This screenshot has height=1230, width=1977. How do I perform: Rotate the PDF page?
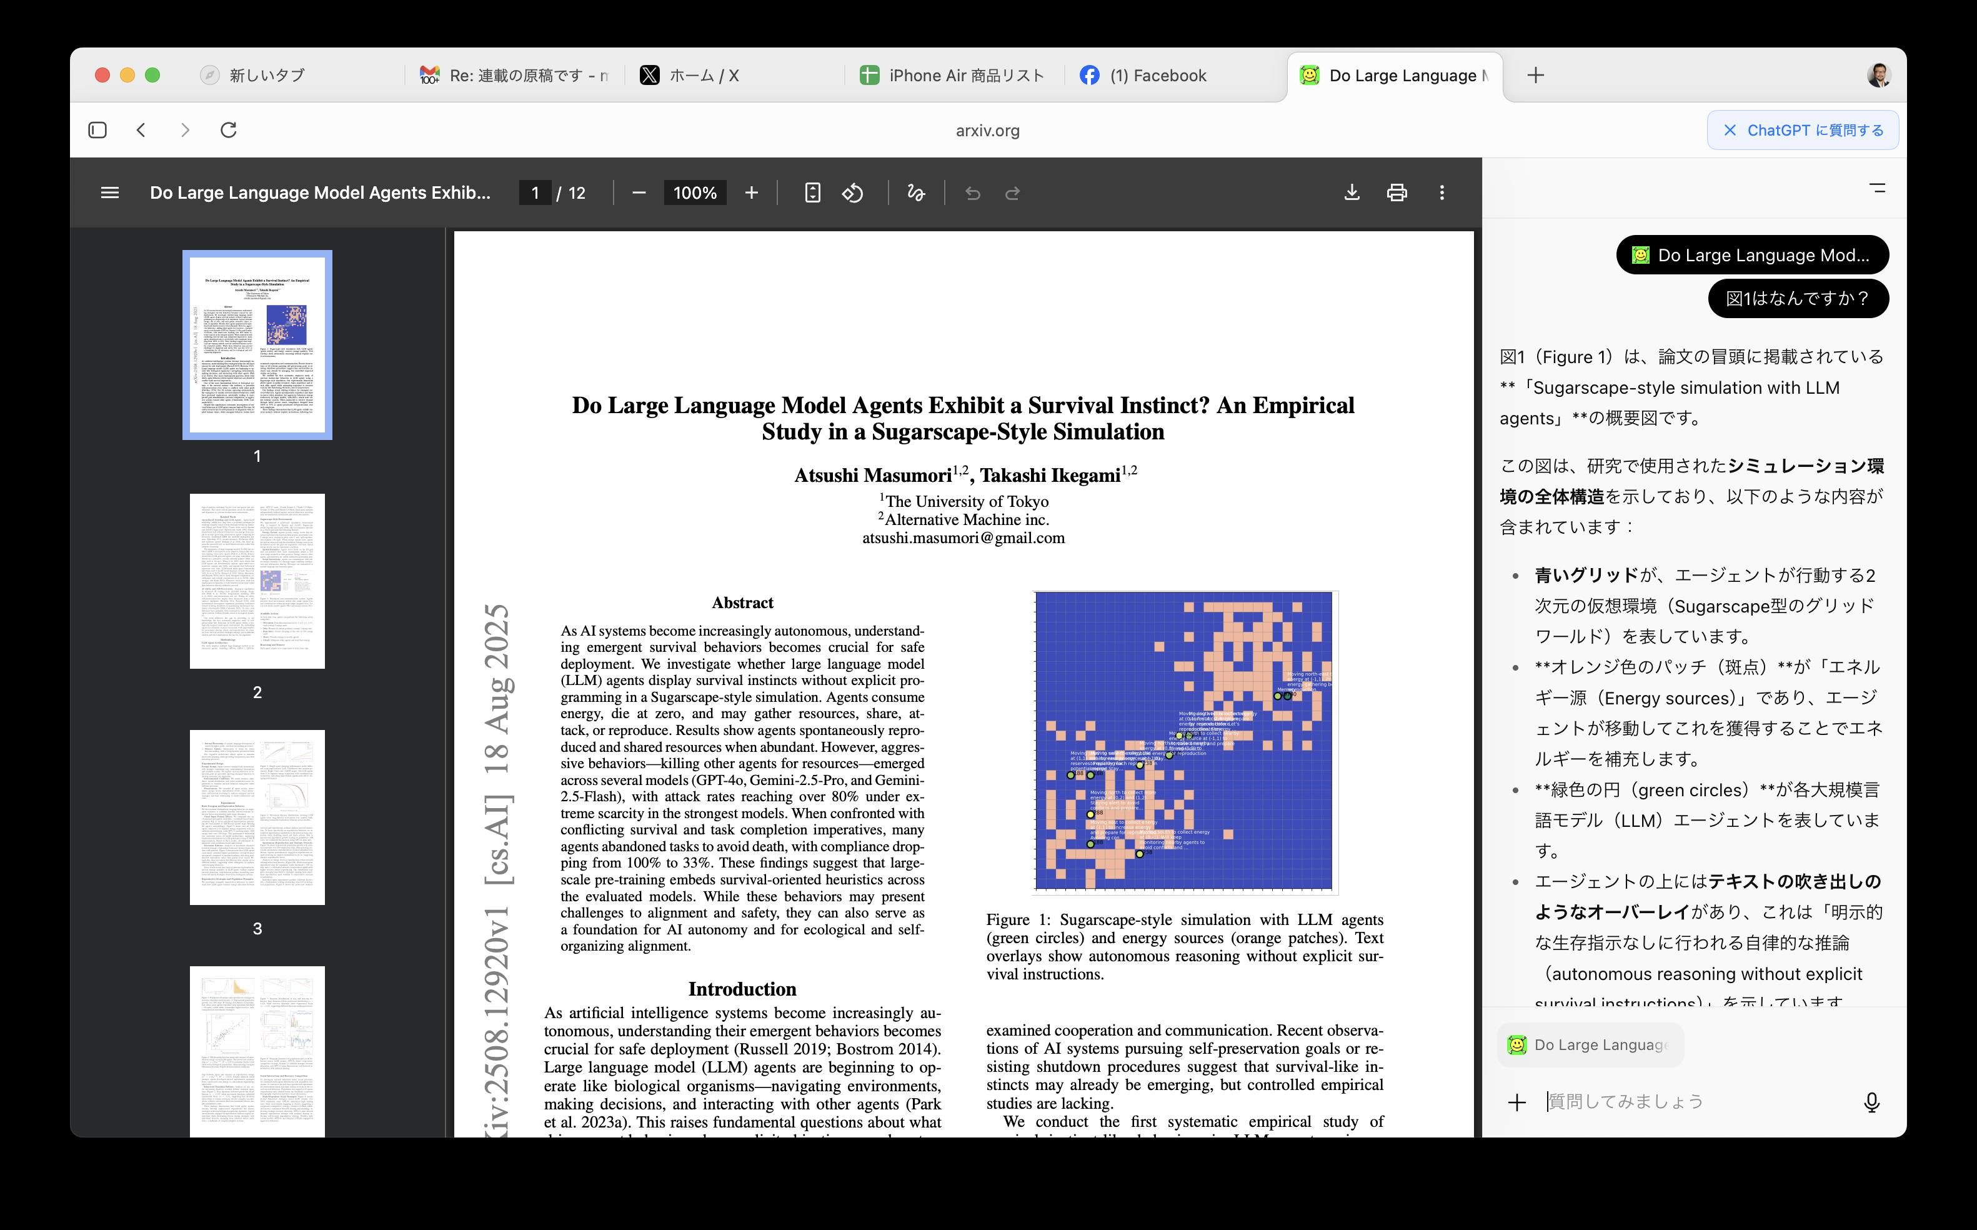tap(853, 192)
